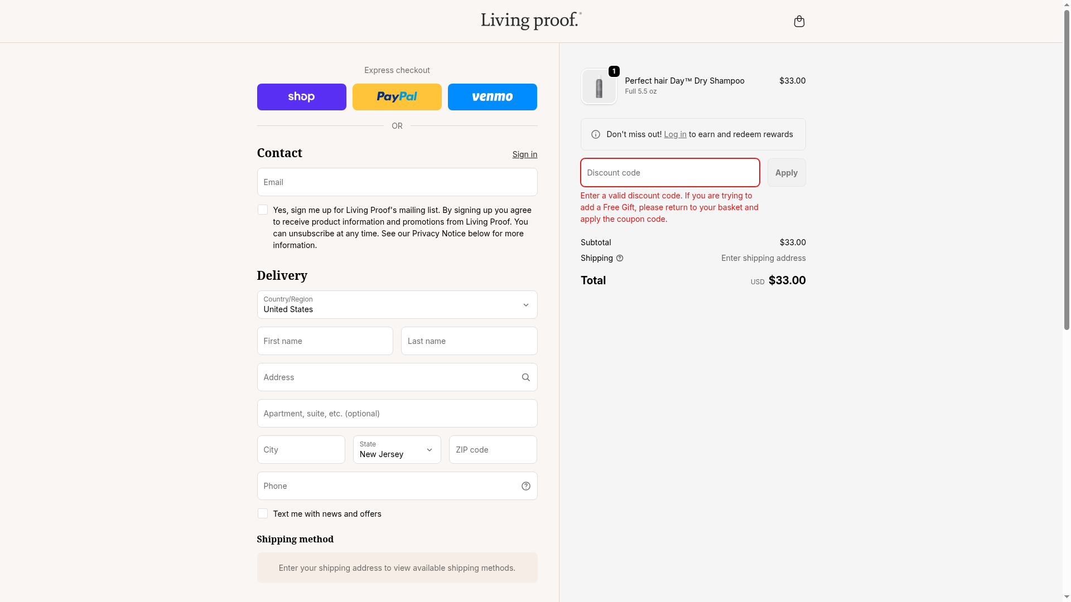Screen dimensions: 1071x602
Task: Click the address search magnifier icon
Action: [x=525, y=377]
